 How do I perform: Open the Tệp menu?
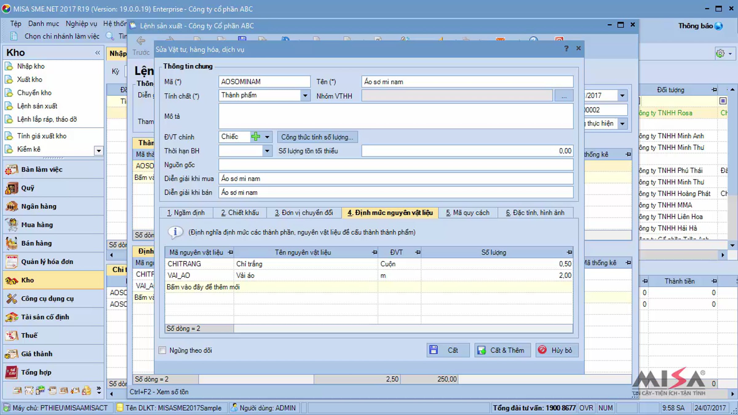pos(16,24)
